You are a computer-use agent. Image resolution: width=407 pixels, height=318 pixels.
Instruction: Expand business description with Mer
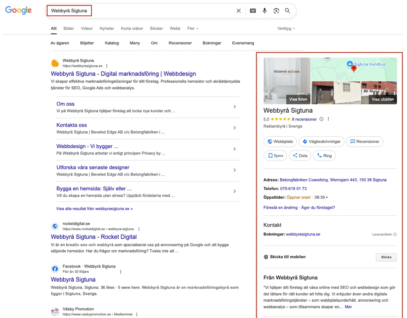(x=348, y=307)
